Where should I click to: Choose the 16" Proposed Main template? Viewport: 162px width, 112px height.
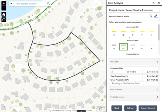click(114, 46)
